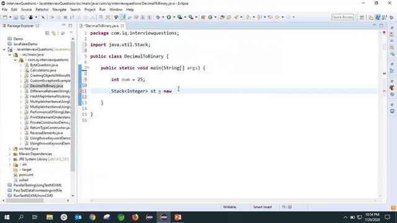Click the Package Explorer horizontal scrollbar
This screenshot has width=397, height=223.
click(25, 201)
